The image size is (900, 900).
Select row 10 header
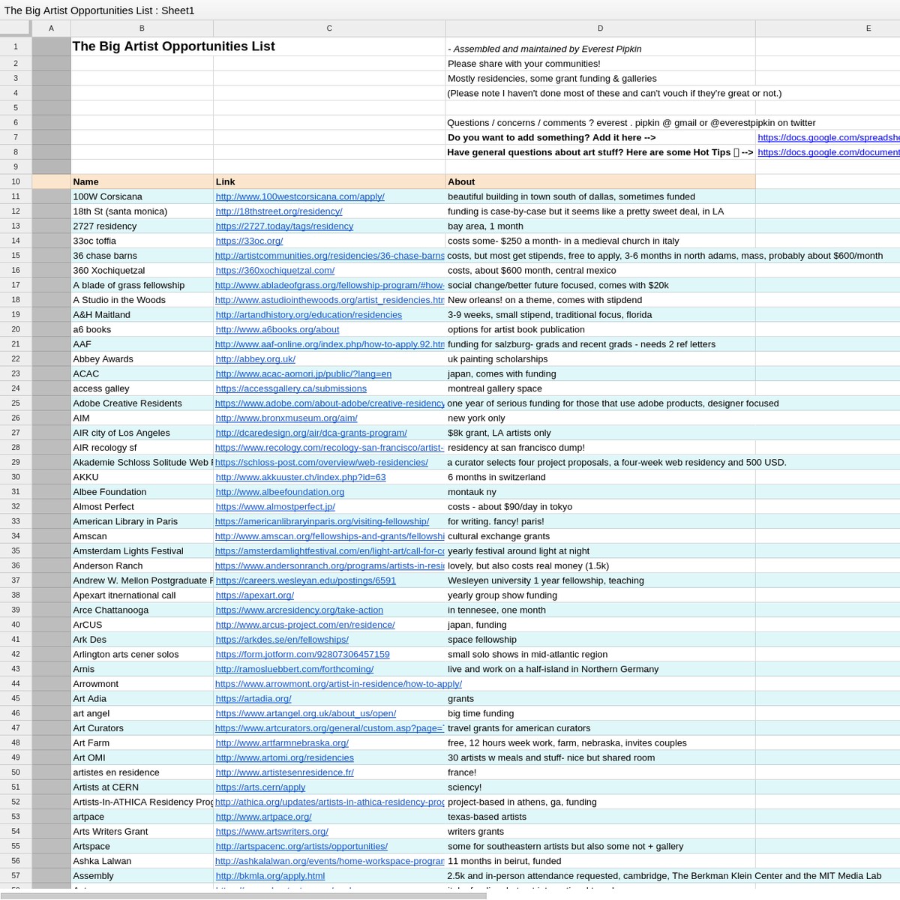click(x=16, y=181)
